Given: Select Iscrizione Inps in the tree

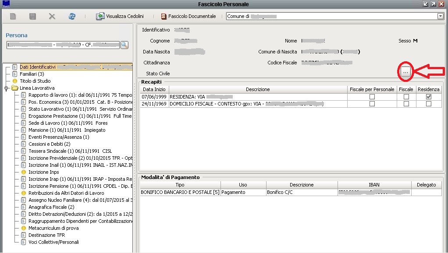Looking at the screenshot, I should pyautogui.click(x=43, y=172).
